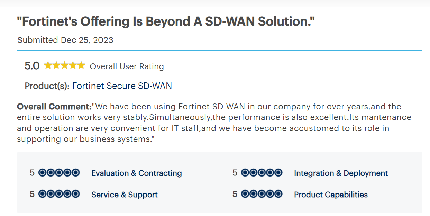Screen dimensions: 430x216
Task: Click middle rating dot for Integration & Deployment
Action: point(262,172)
